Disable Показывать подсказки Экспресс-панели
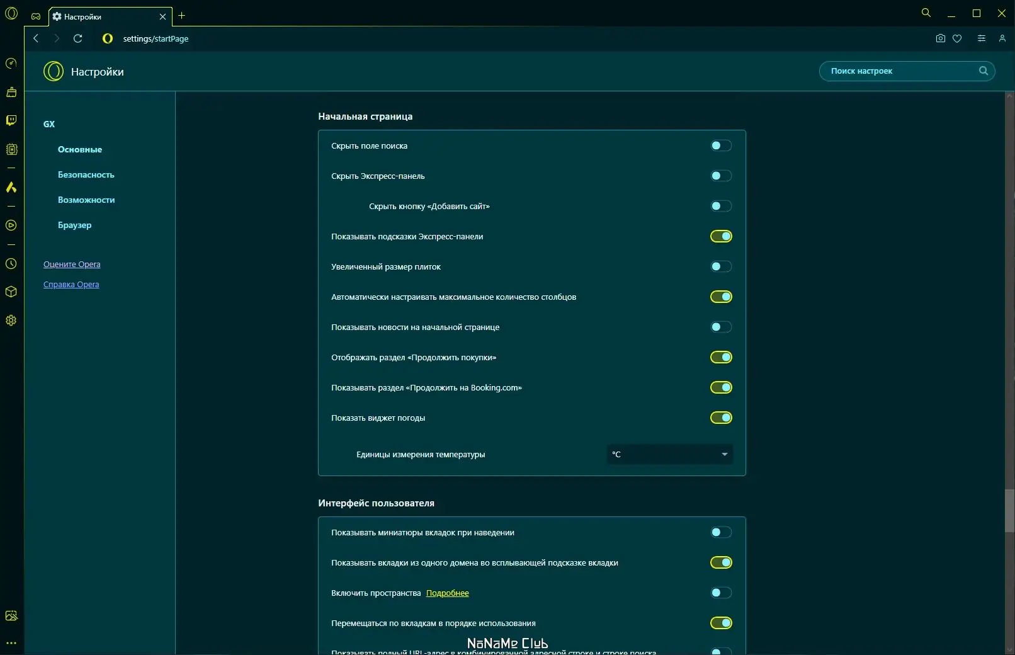The image size is (1015, 655). [721, 236]
